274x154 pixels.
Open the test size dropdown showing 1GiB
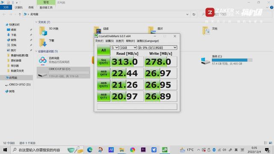[x=128, y=47]
